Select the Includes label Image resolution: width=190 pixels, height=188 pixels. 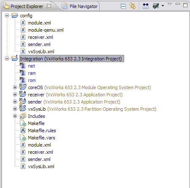tap(36, 116)
